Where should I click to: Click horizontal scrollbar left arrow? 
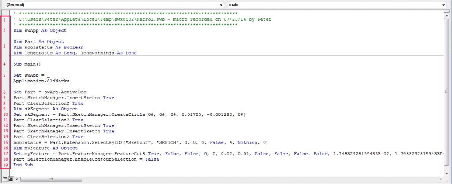coord(16,179)
